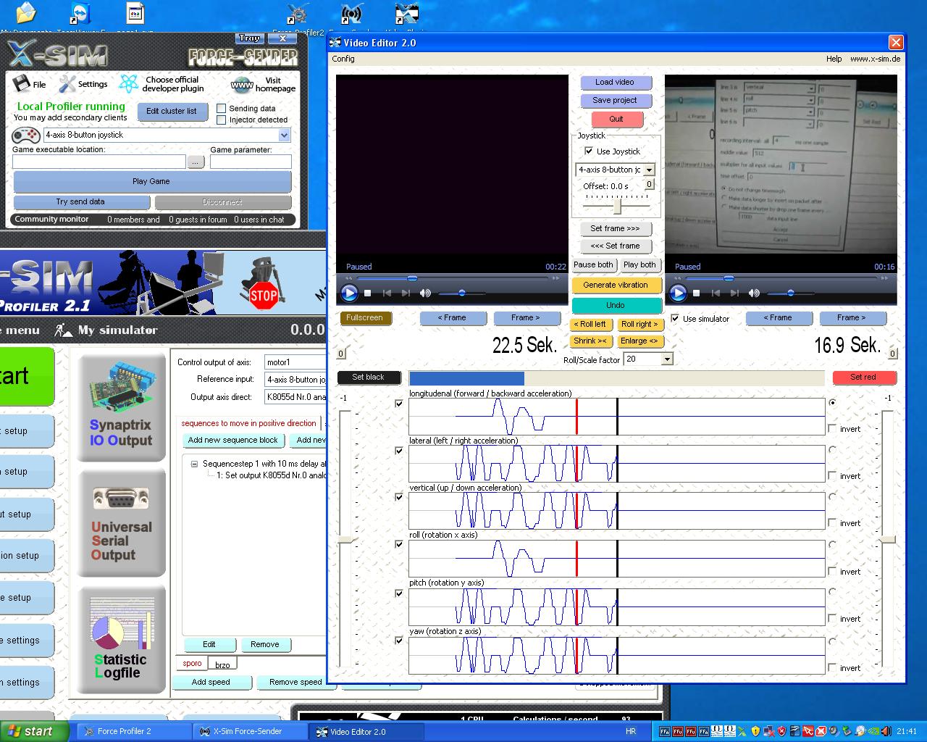The width and height of the screenshot is (927, 742).
Task: Switch to the sporo tab
Action: point(192,663)
